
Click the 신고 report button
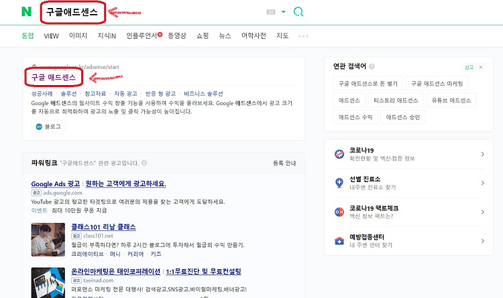point(469,67)
